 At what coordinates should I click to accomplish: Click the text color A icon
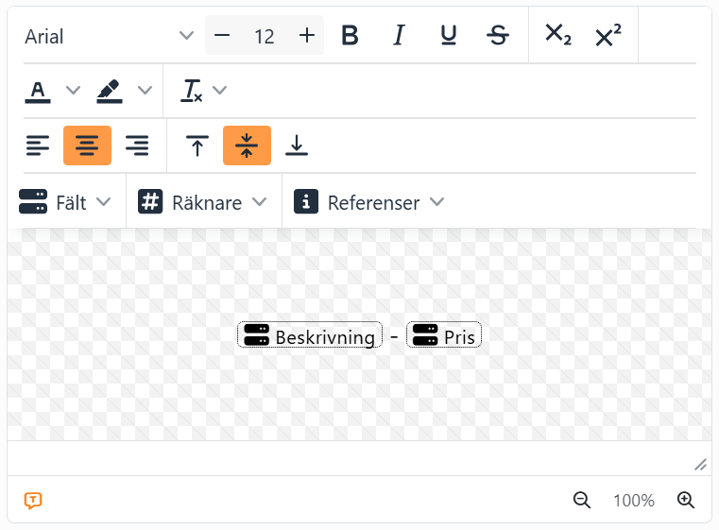click(38, 91)
